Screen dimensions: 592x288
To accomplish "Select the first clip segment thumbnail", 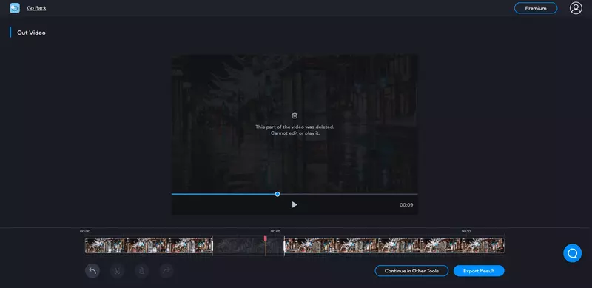I will click(x=149, y=246).
